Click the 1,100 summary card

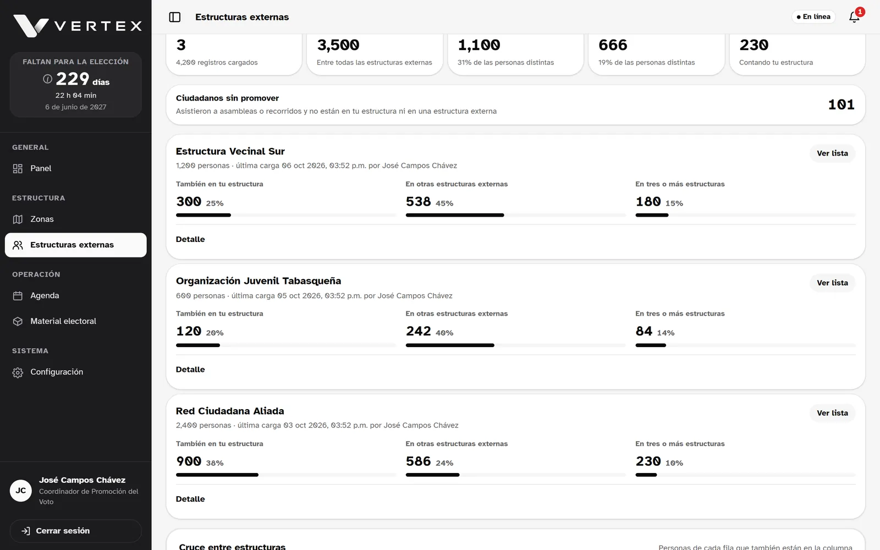click(x=516, y=54)
